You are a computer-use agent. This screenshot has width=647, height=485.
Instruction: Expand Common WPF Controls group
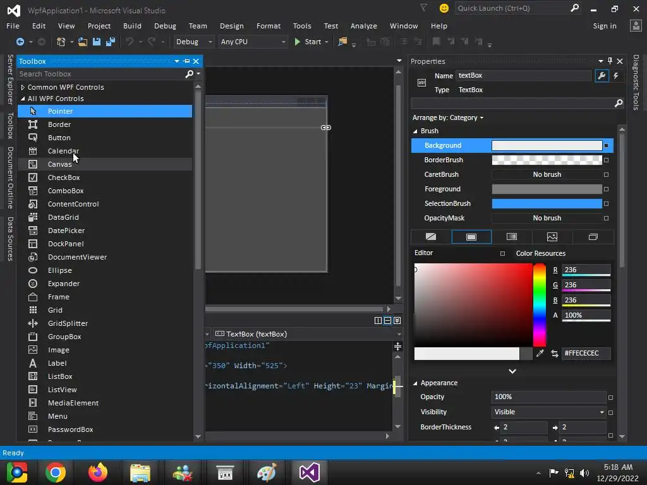(23, 87)
